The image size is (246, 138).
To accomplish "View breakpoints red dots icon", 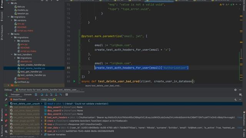I will [x=6, y=121].
